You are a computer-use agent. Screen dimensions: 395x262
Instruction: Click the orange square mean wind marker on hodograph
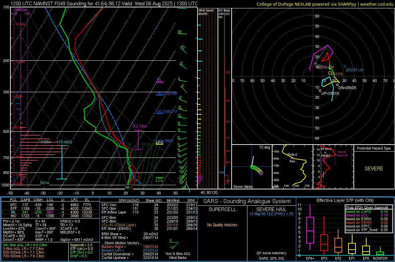(330, 73)
